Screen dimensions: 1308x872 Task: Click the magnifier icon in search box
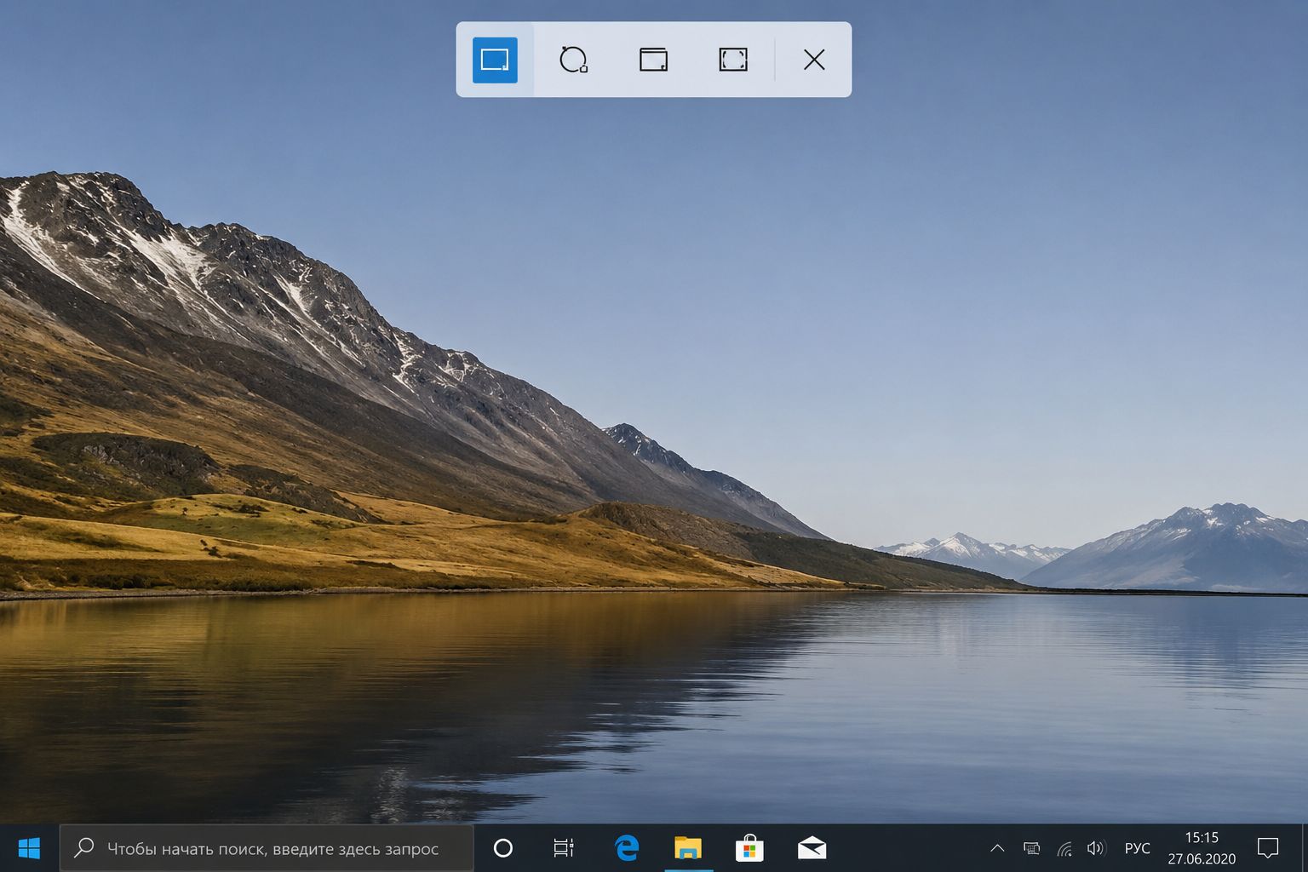83,848
